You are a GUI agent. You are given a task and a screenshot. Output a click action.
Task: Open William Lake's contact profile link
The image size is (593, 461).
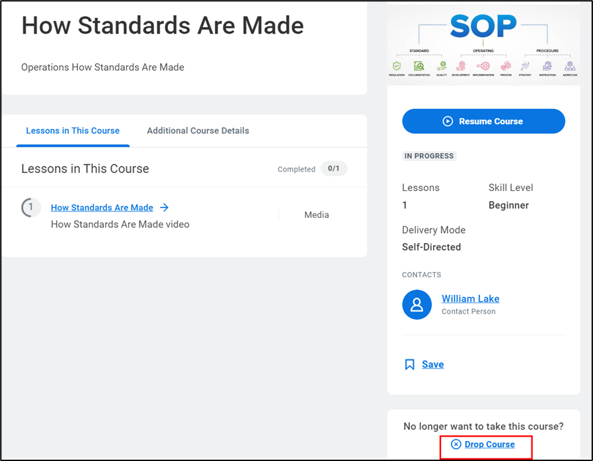(x=470, y=299)
